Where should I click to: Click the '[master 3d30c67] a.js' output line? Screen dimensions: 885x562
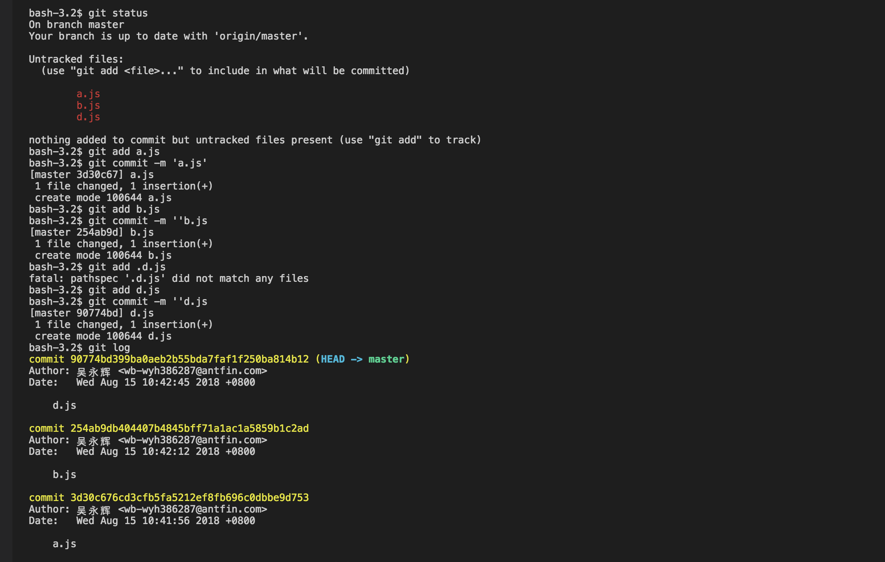click(91, 175)
